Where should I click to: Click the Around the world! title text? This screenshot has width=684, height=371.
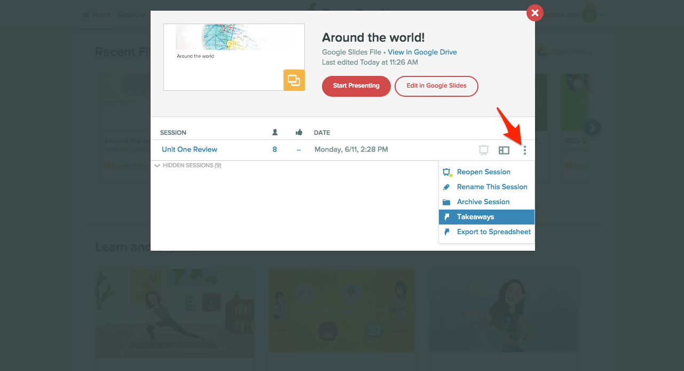coord(373,38)
